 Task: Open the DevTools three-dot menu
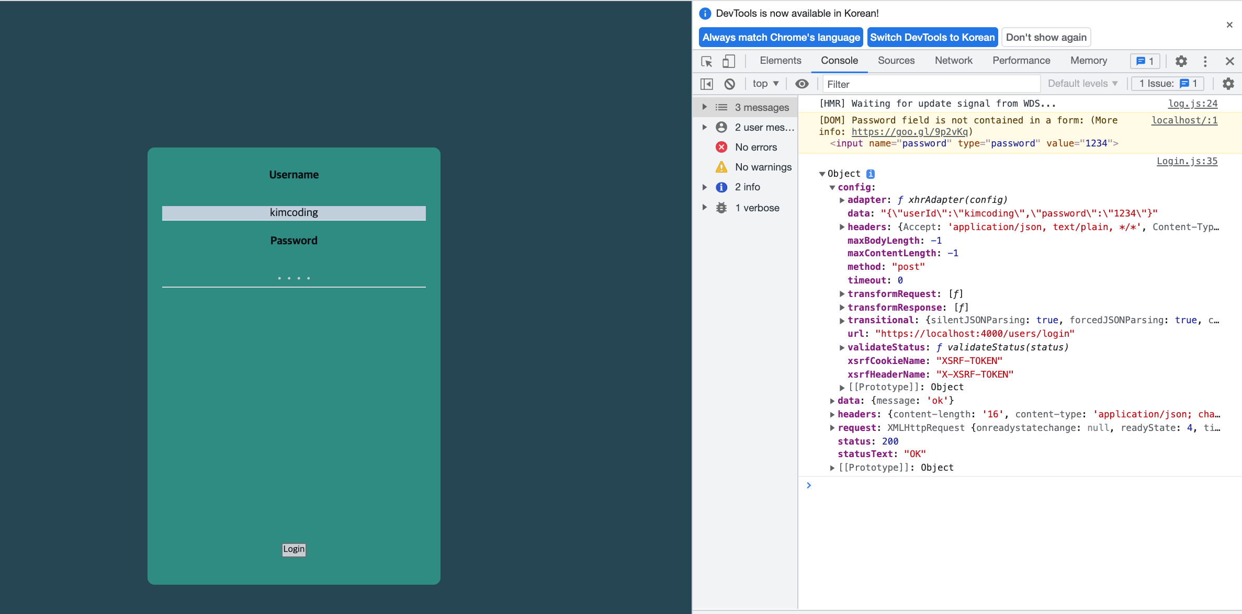1205,61
